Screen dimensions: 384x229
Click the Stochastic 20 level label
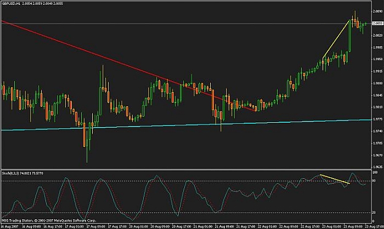(374, 212)
